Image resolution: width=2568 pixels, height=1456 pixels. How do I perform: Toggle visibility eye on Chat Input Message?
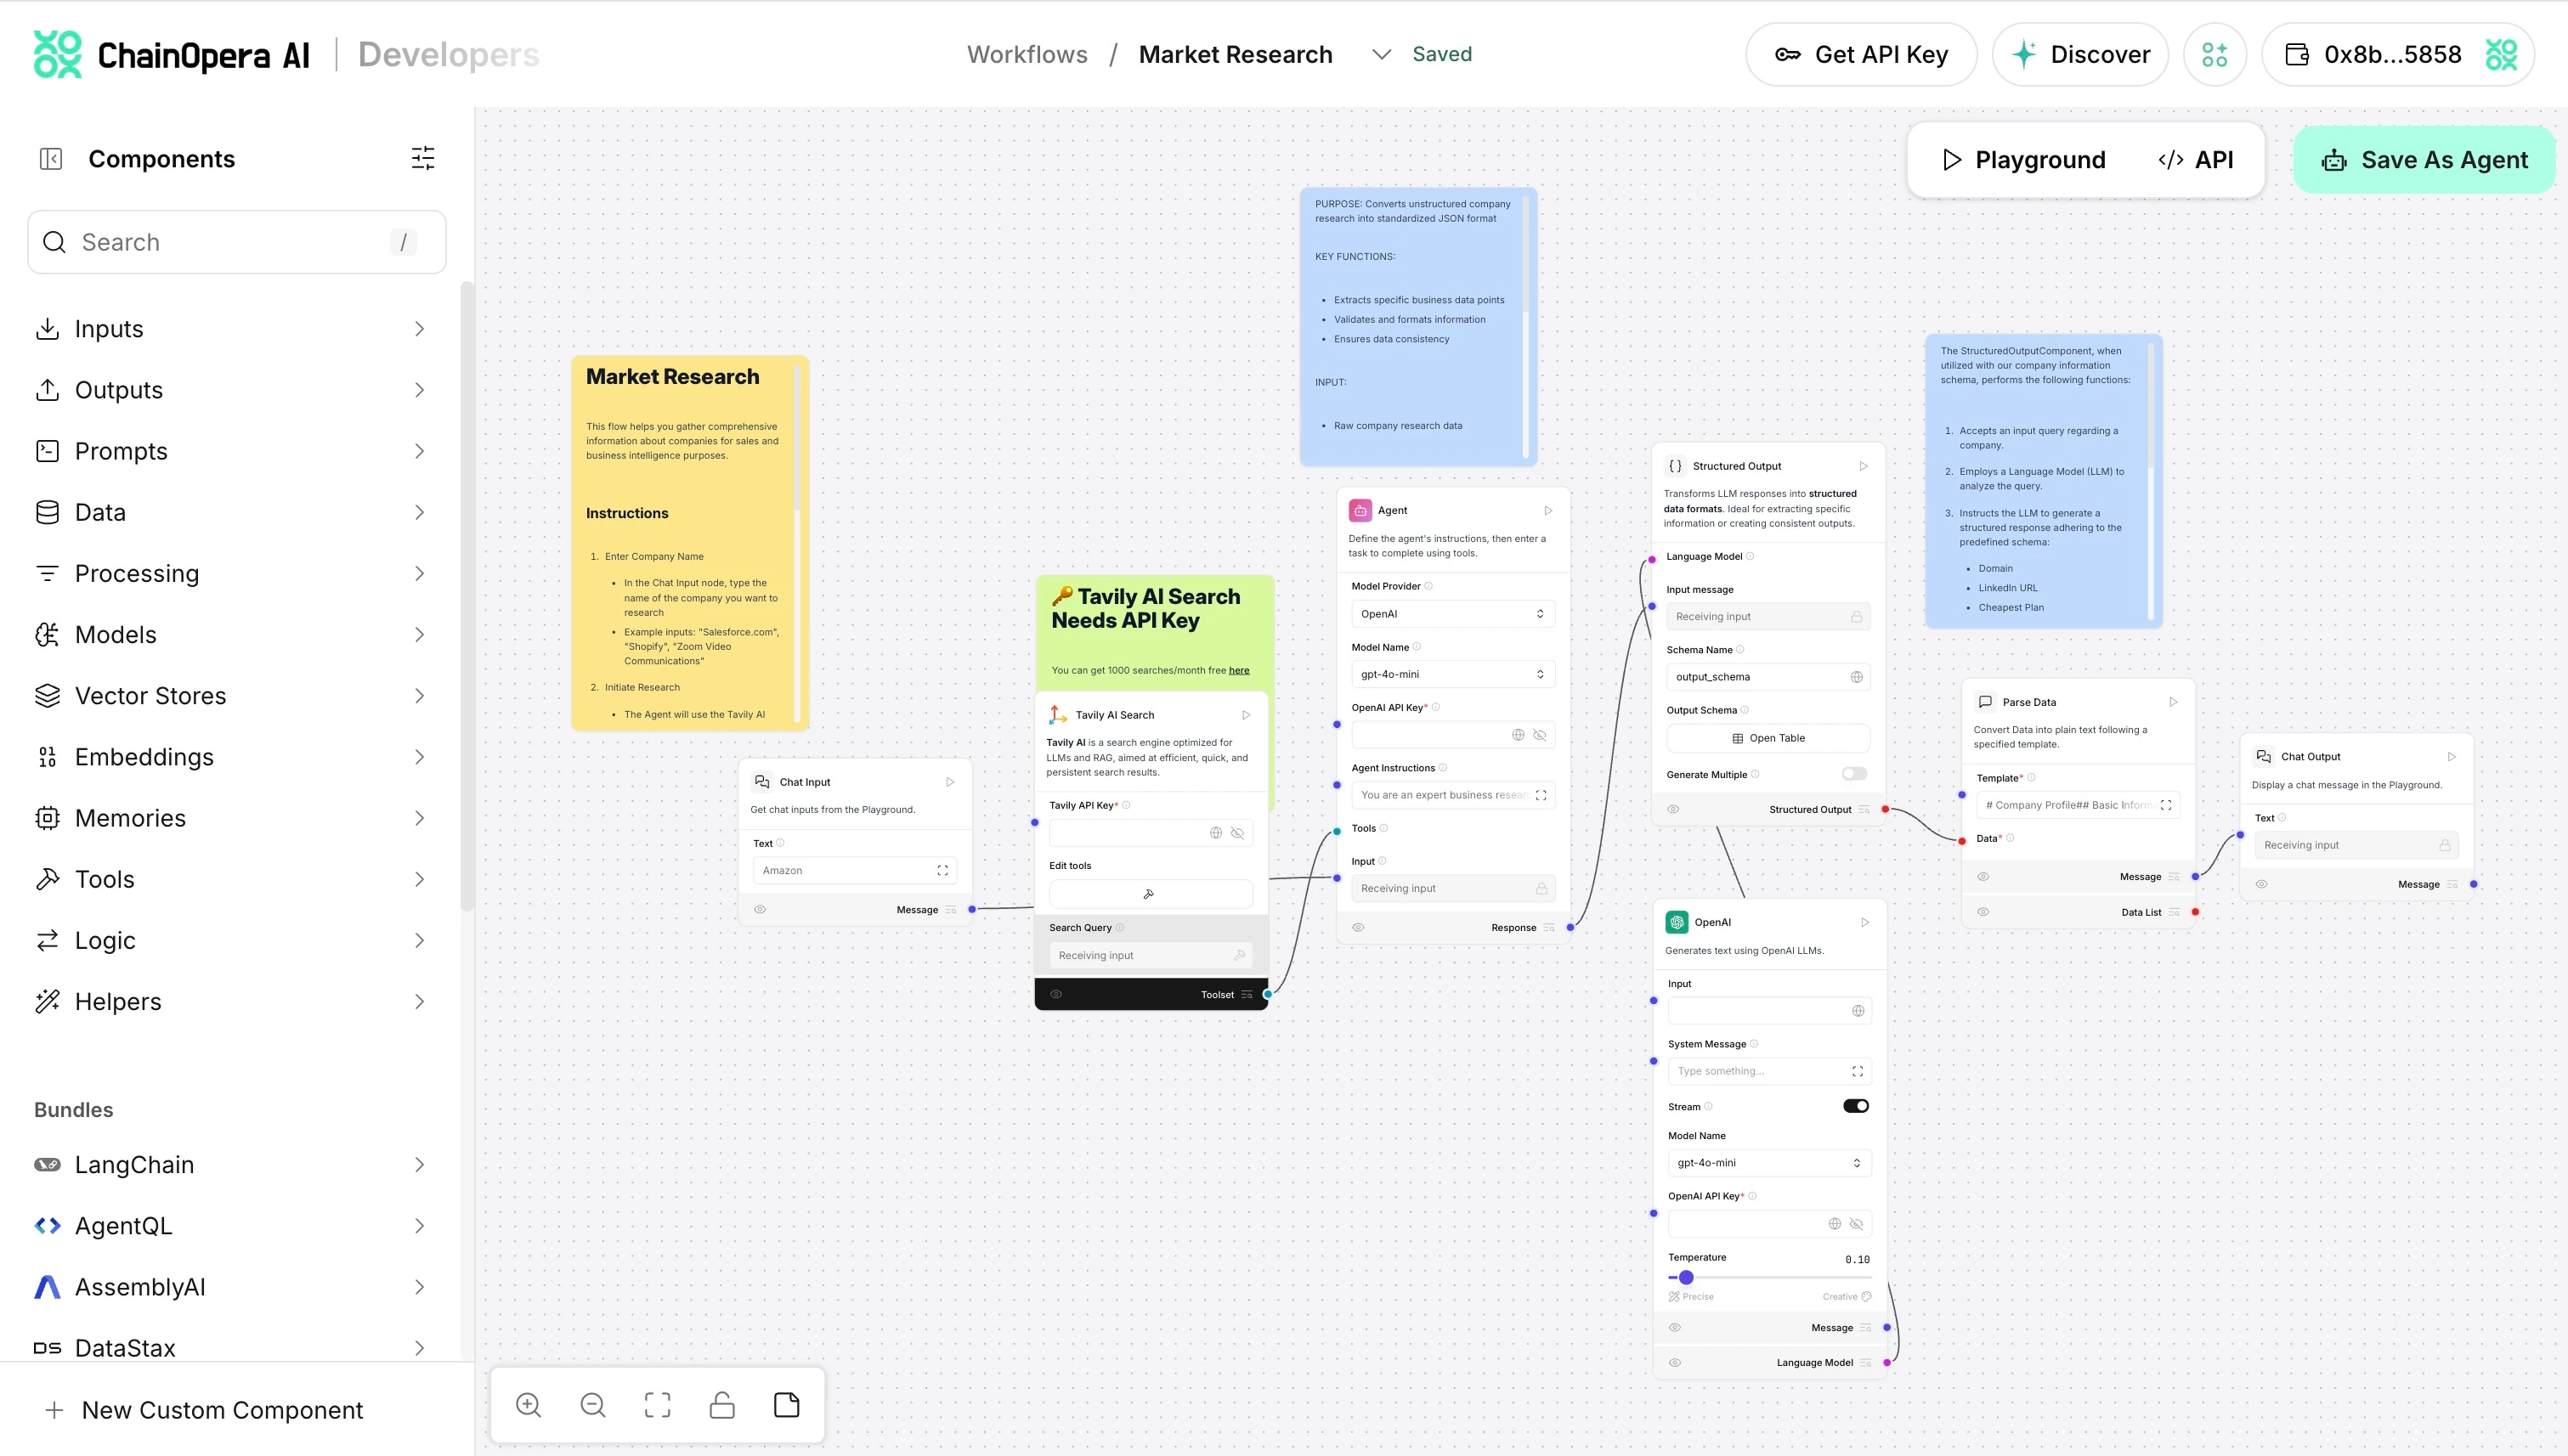click(x=761, y=910)
